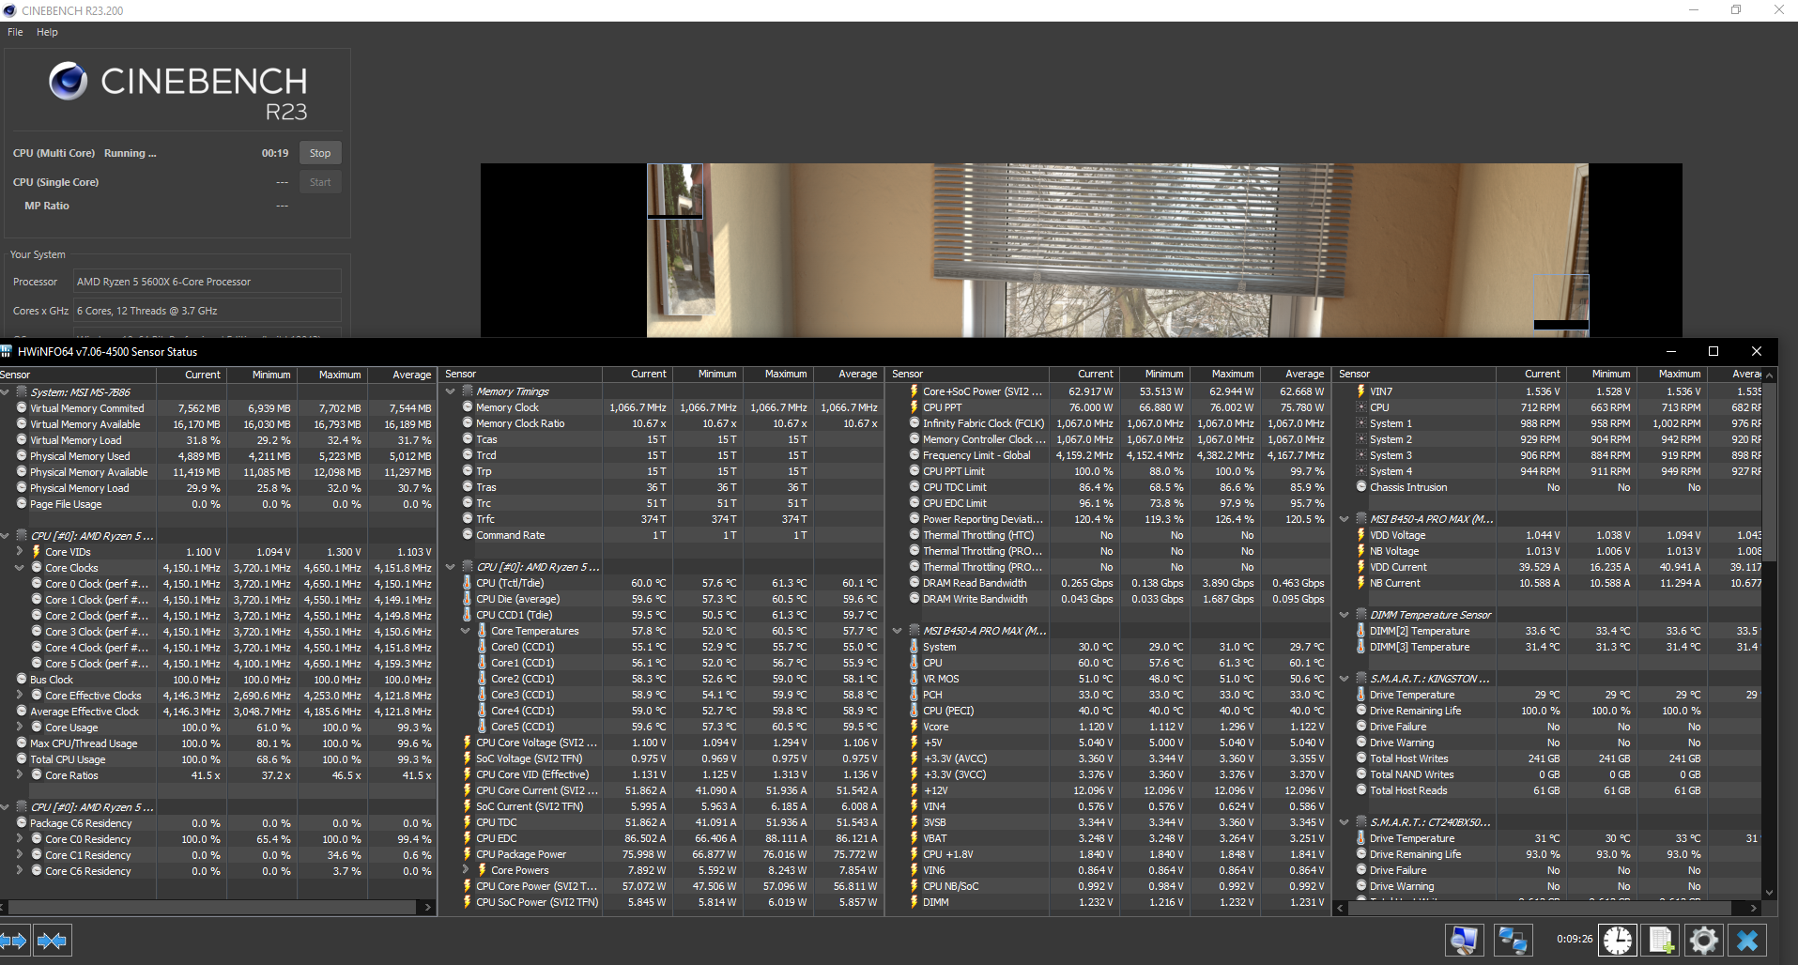The width and height of the screenshot is (1798, 965).
Task: Click the round icon beside Total Host Writes
Action: tap(1361, 758)
